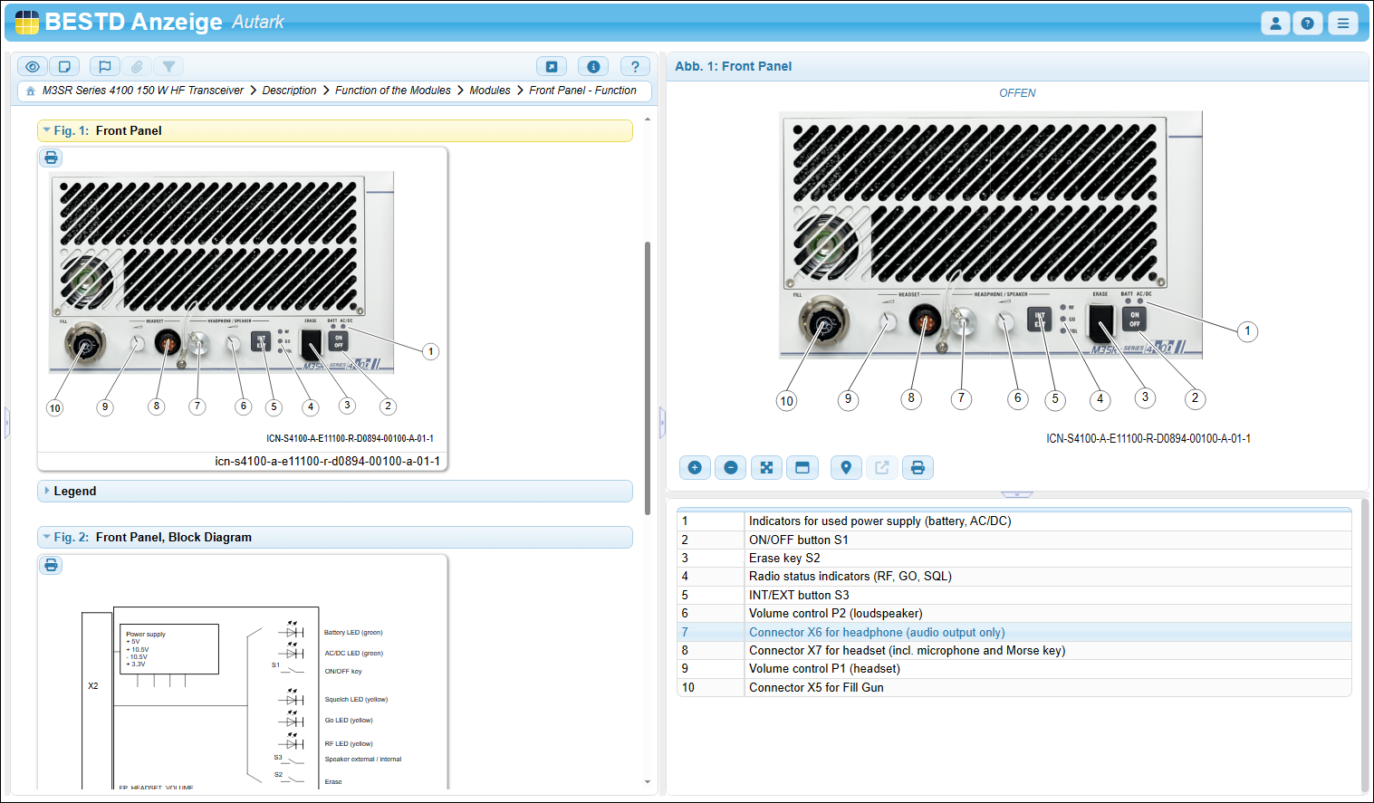Print the figure from right panel toolbar
1374x803 pixels.
point(918,468)
